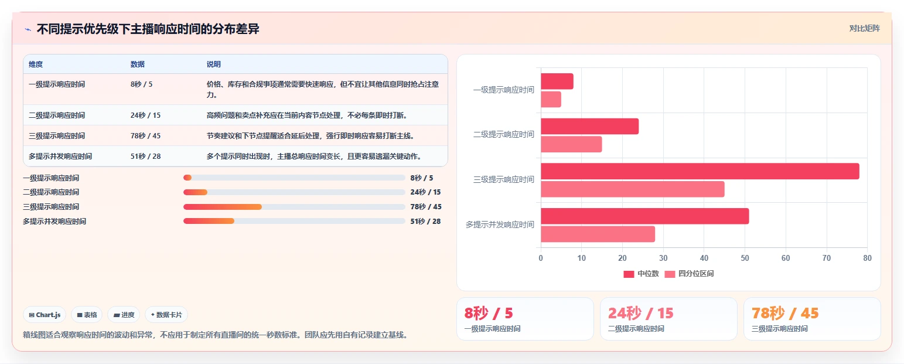Toggle the 四分位区间 legend swatch
Viewport: 904px width, 364px height.
670,274
